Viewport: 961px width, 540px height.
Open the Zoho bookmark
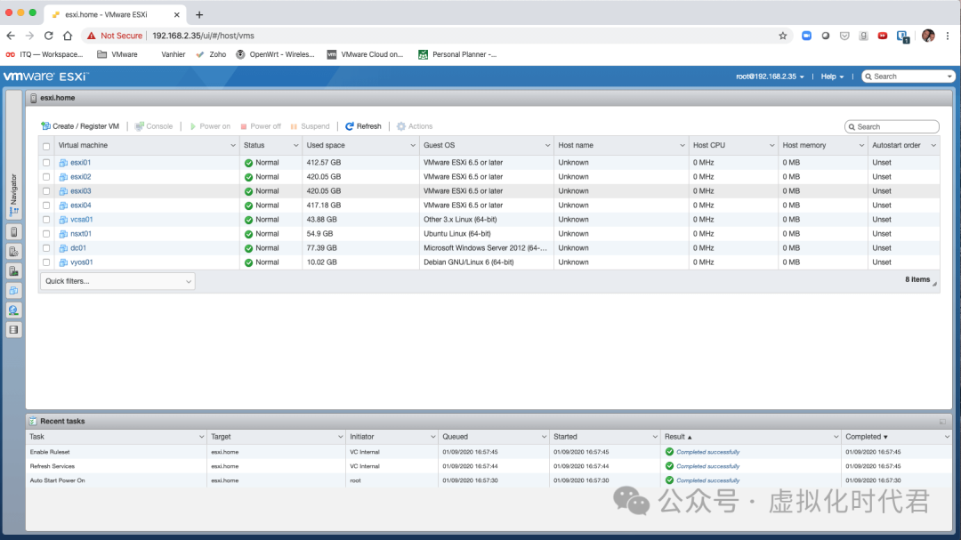click(211, 54)
